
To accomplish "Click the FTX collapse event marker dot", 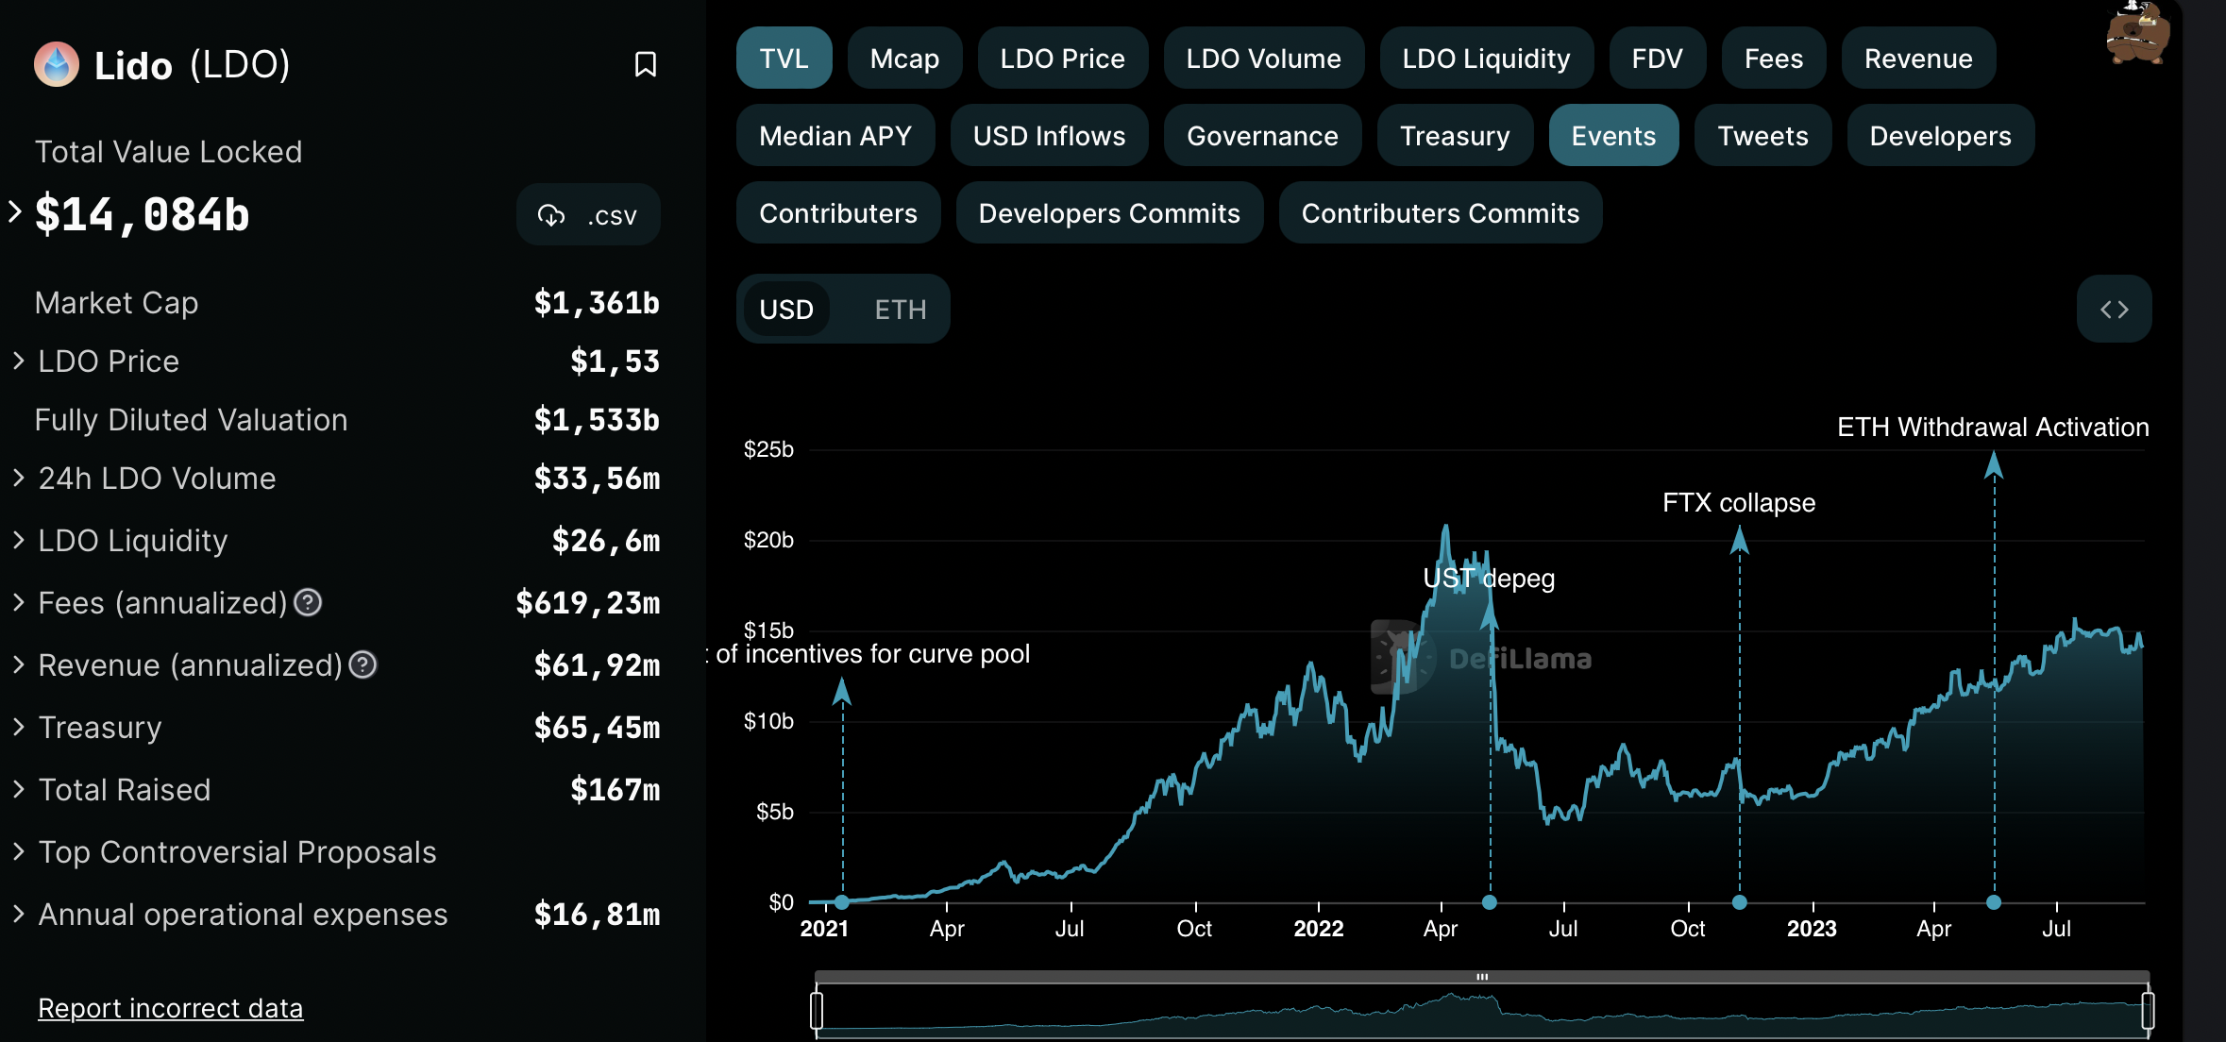I will point(1739,902).
